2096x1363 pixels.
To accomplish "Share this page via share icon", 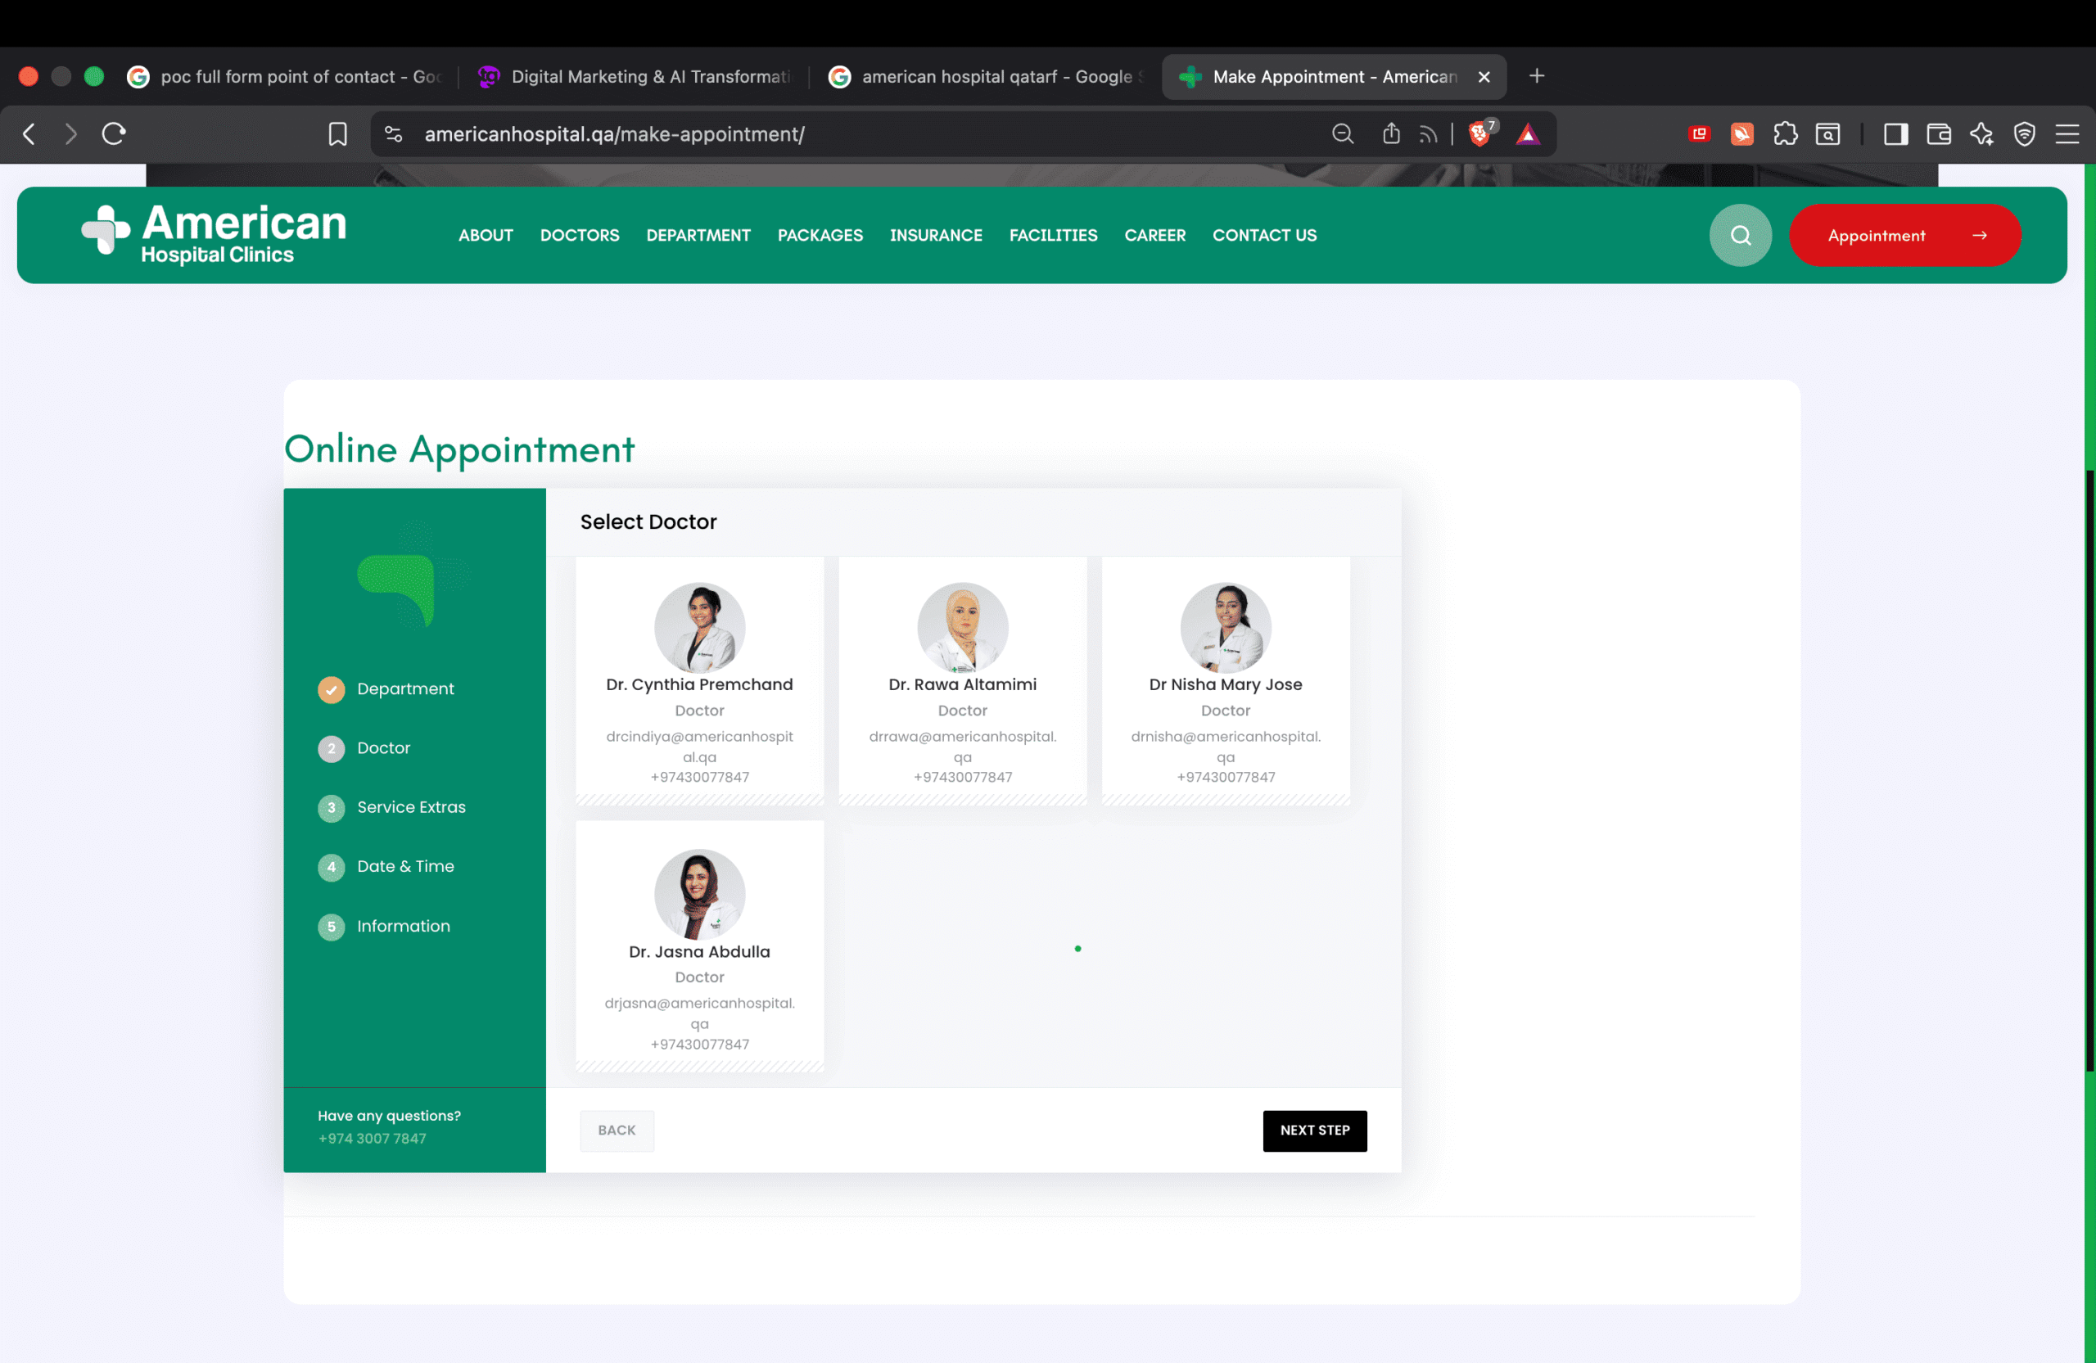I will pos(1390,133).
